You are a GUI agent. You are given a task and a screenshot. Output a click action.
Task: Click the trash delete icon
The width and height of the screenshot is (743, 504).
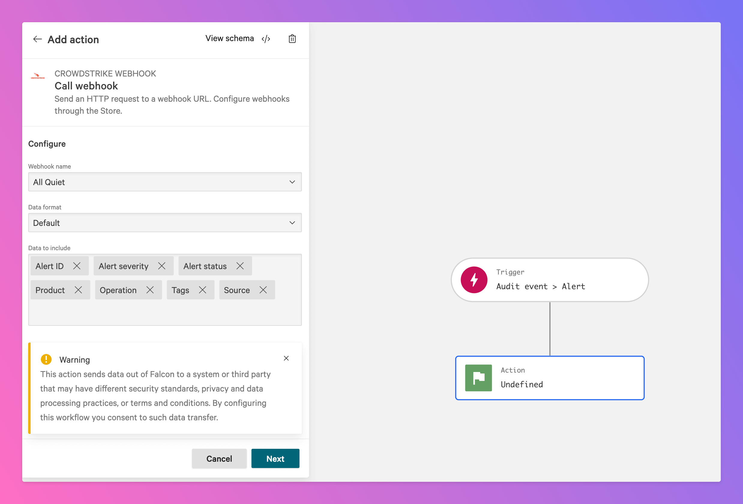(x=292, y=39)
